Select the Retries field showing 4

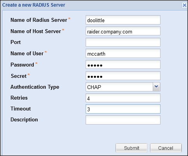[123, 98]
